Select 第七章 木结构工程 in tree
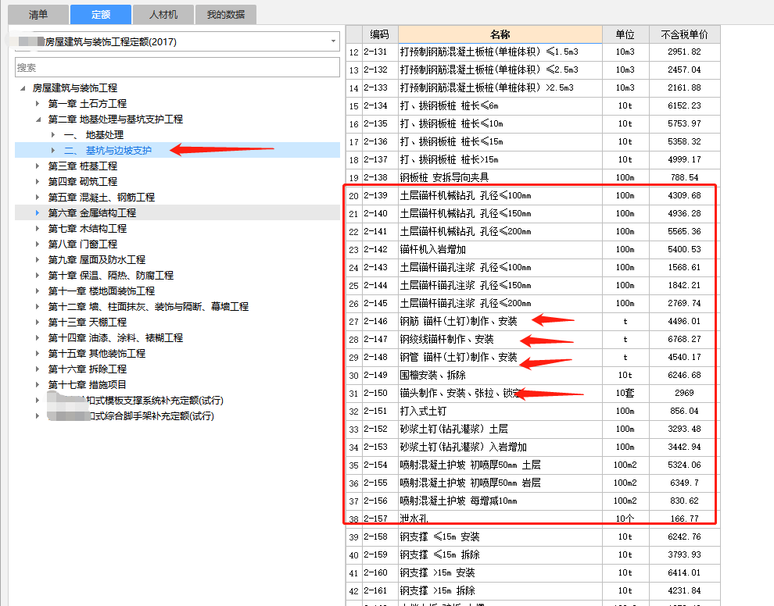The height and width of the screenshot is (606, 774). pyautogui.click(x=88, y=229)
